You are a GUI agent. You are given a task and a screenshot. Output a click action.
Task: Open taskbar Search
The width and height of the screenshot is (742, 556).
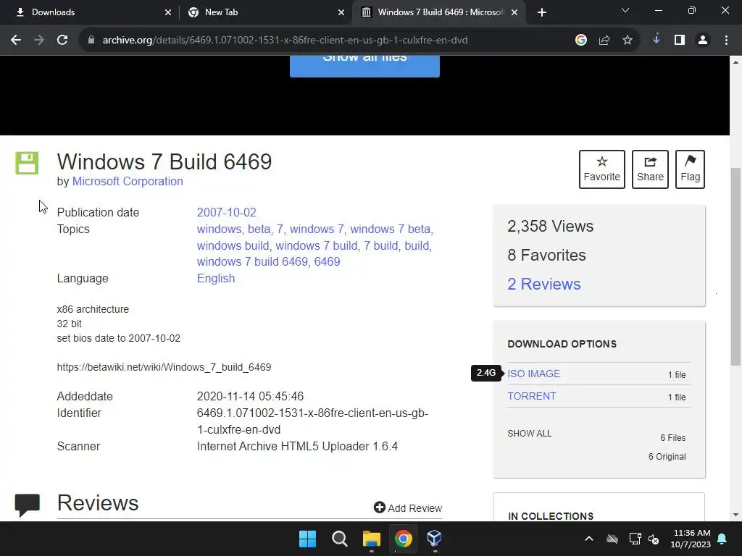340,539
